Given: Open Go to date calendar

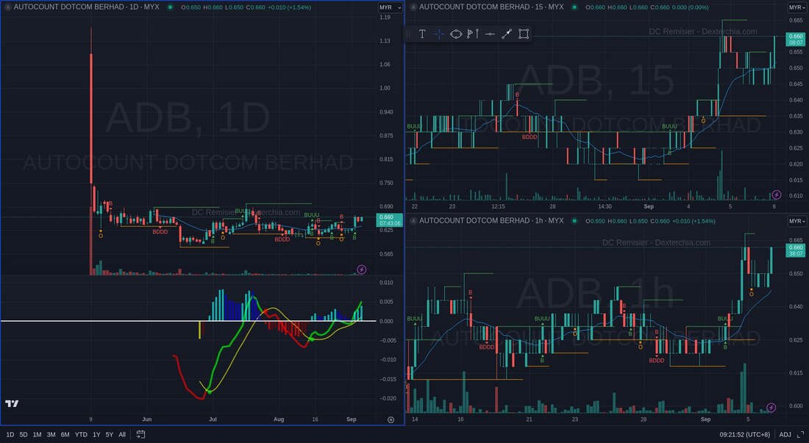Looking at the screenshot, I should click(140, 435).
